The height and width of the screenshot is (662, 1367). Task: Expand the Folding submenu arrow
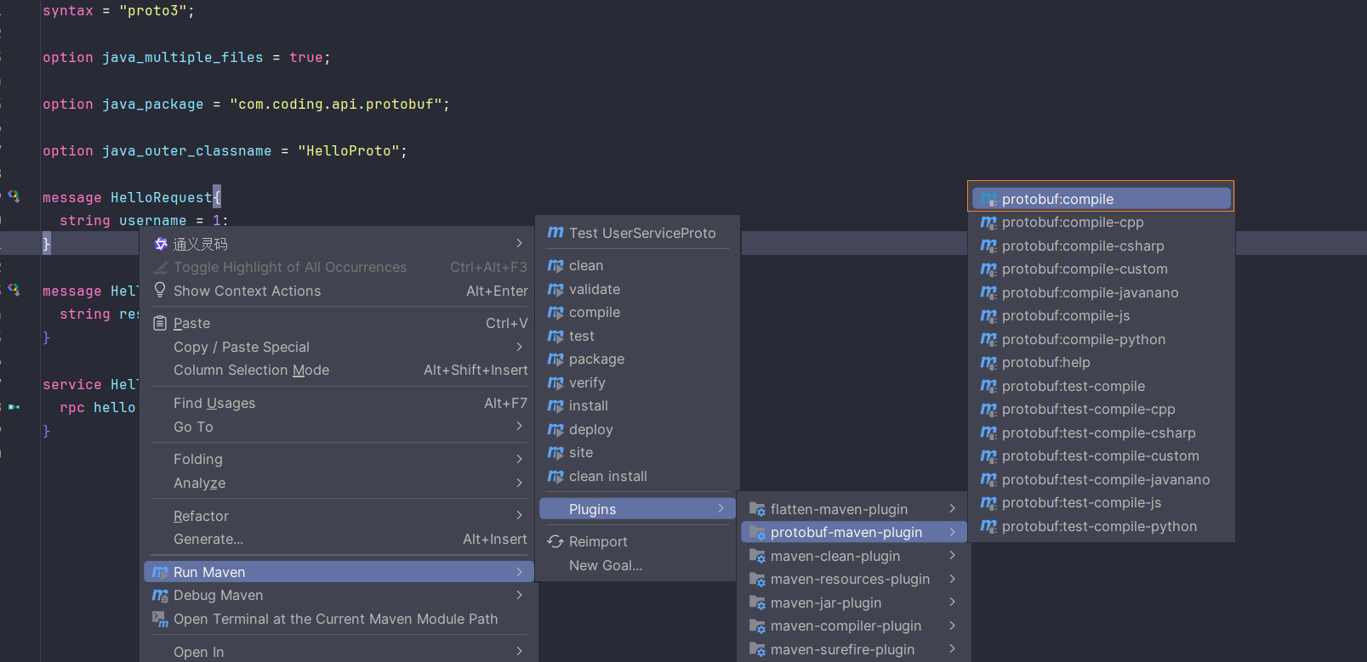coord(519,459)
